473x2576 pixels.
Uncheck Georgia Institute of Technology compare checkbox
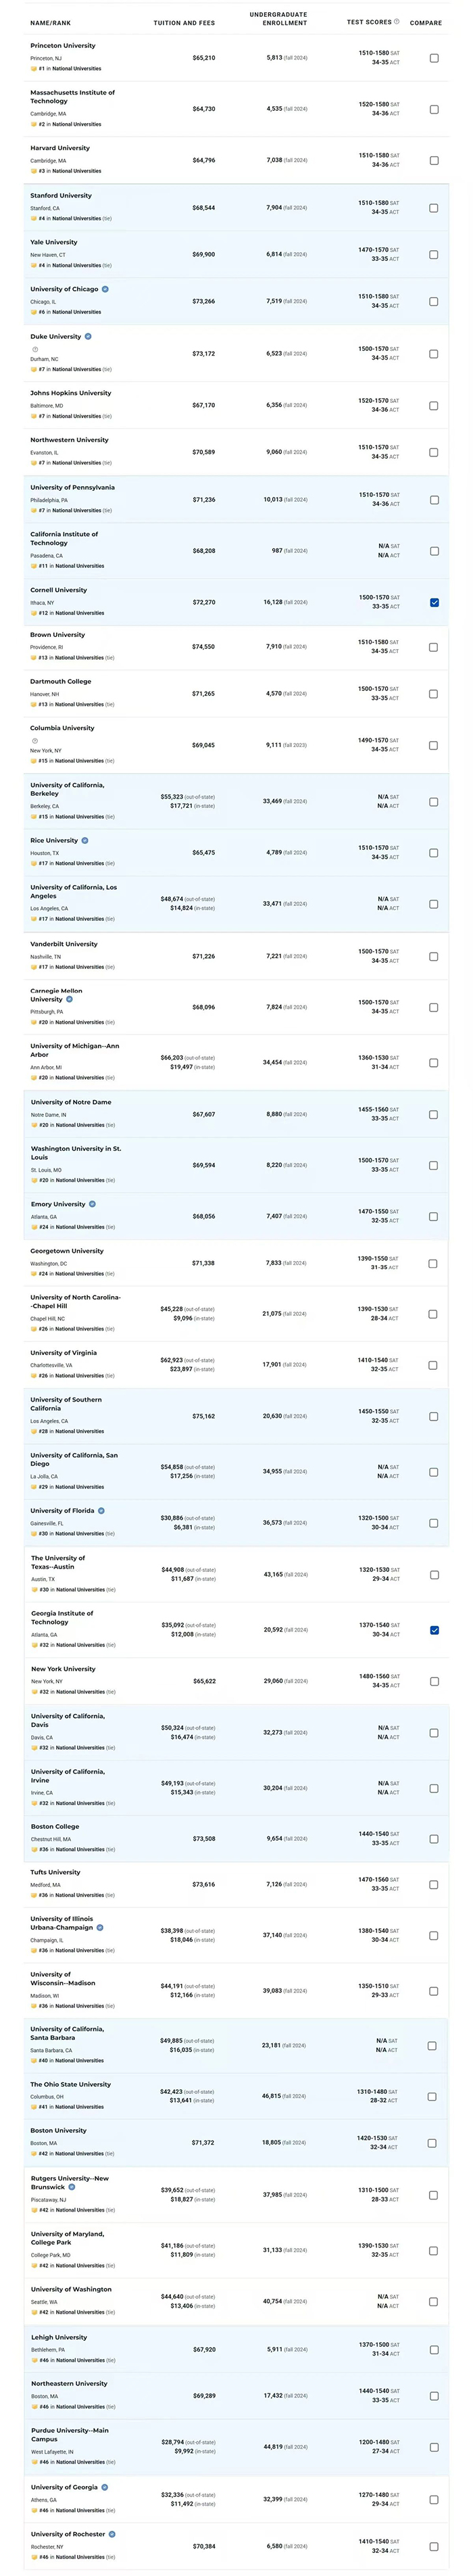(x=434, y=1630)
